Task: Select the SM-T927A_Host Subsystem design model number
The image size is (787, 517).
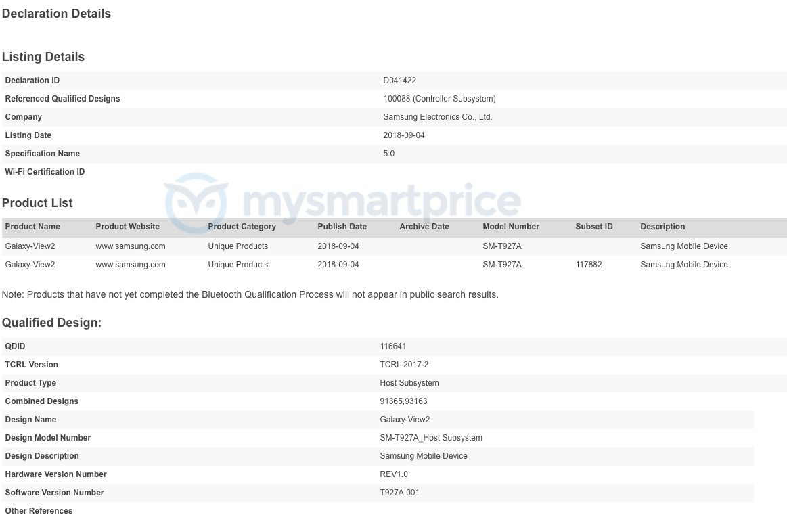Action: coord(431,438)
